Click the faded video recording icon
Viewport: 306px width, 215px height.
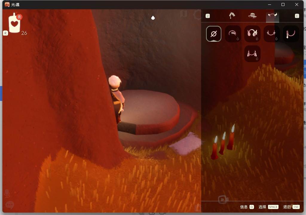(223, 199)
